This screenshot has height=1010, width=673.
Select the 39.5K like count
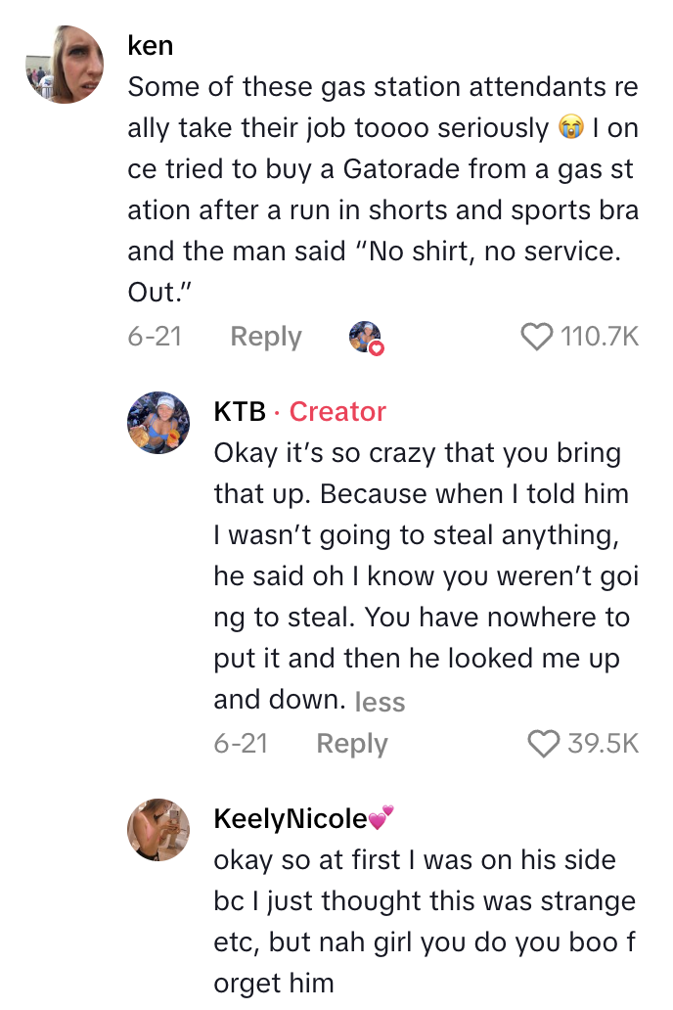pos(603,745)
